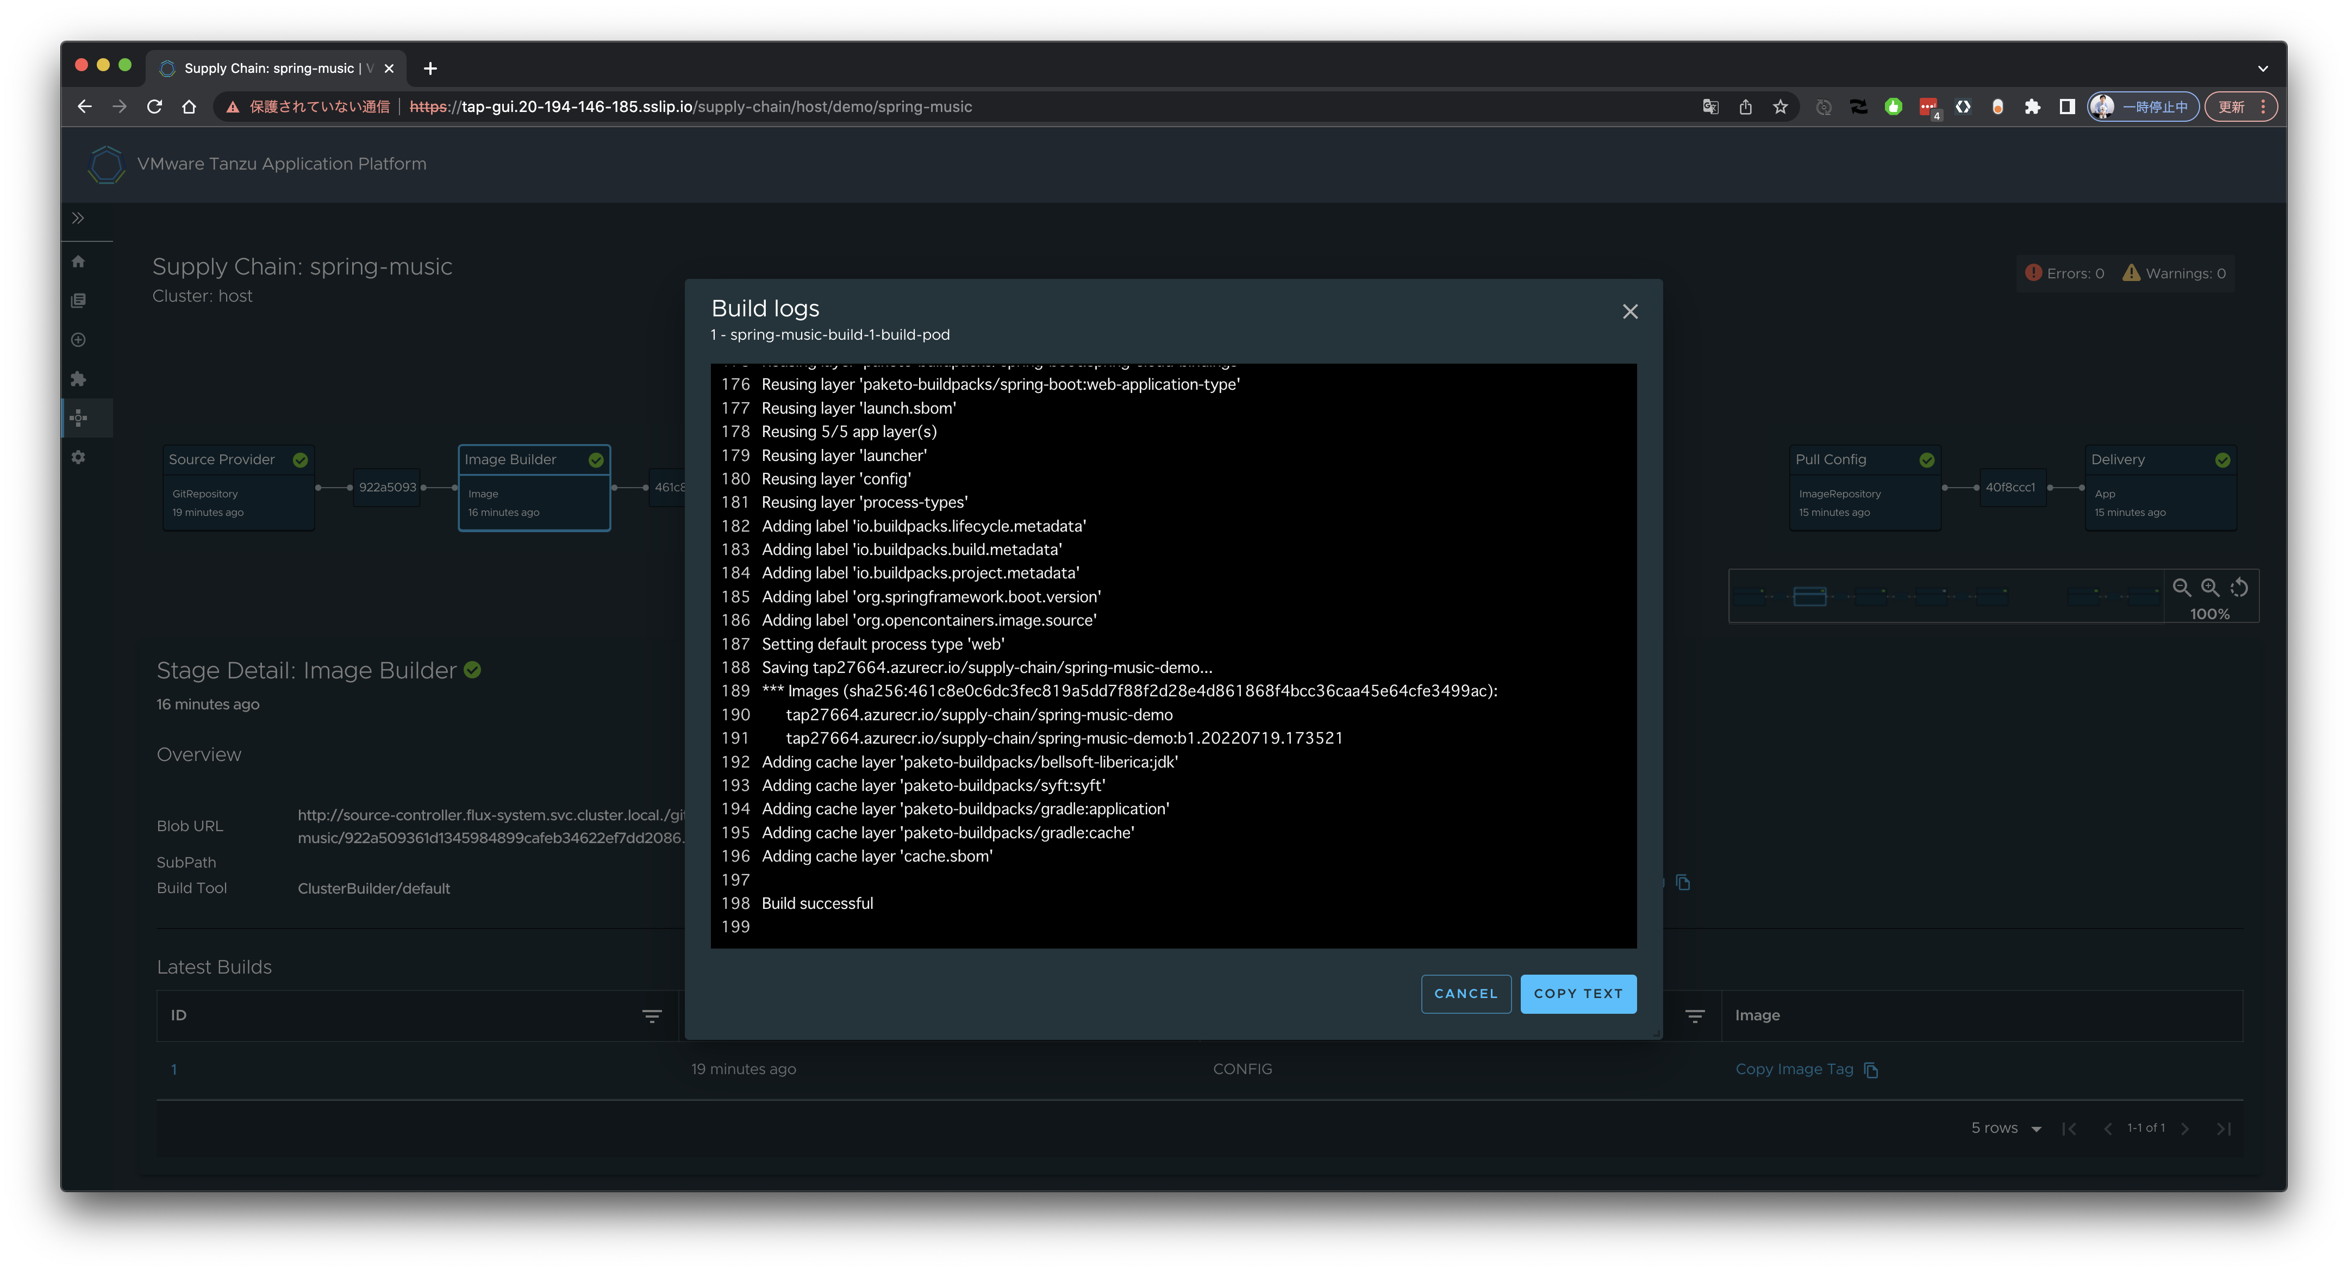Click the profile 一時停止中 button
The width and height of the screenshot is (2348, 1272).
tap(2143, 107)
